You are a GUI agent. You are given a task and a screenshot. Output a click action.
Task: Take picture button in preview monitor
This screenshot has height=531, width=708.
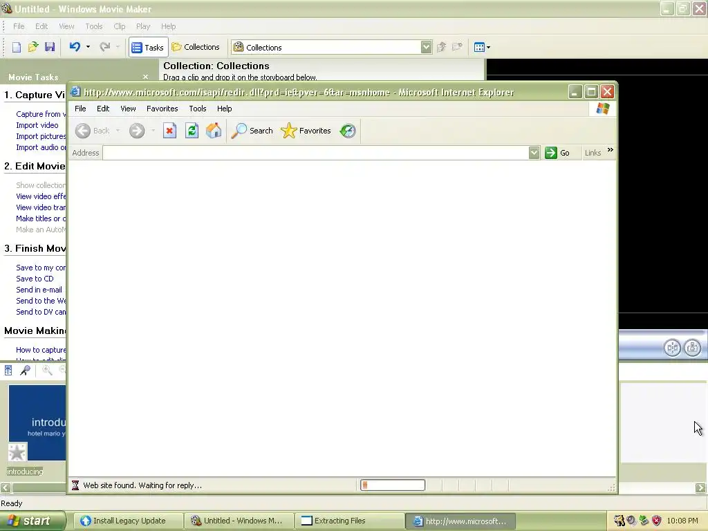[693, 348]
